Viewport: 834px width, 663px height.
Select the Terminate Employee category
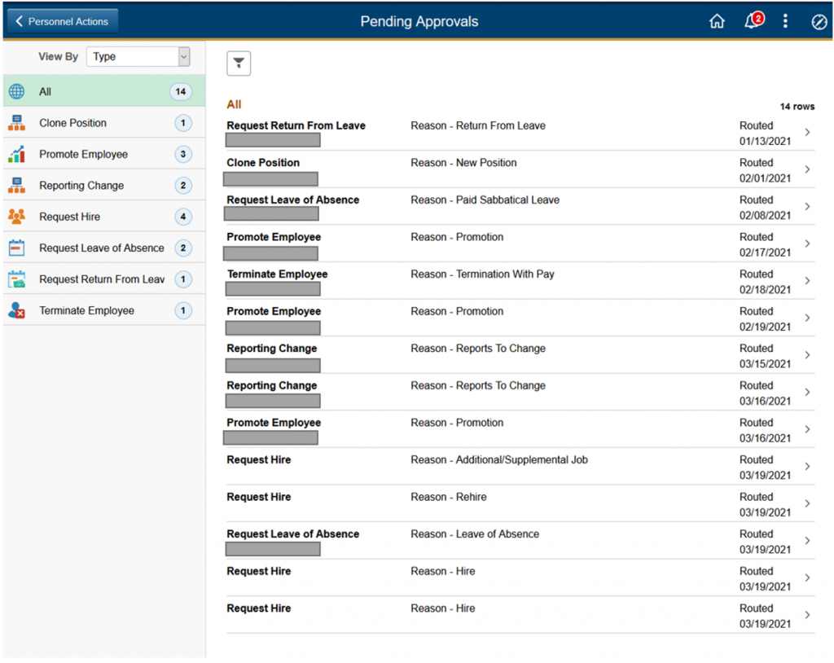click(x=104, y=311)
